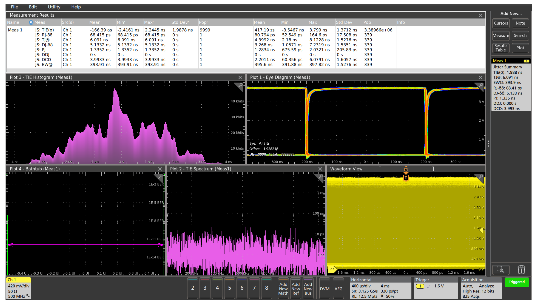This screenshot has height=303, width=536.
Task: Click the trash bin icon near the zoom tool
Action: pyautogui.click(x=521, y=269)
